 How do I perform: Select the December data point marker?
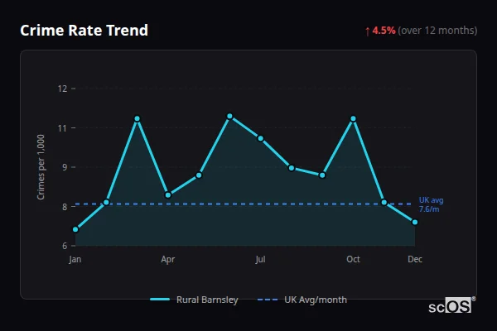(415, 222)
